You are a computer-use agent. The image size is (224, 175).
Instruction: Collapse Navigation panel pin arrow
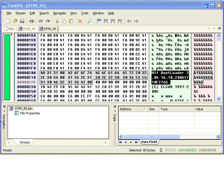tap(4, 111)
